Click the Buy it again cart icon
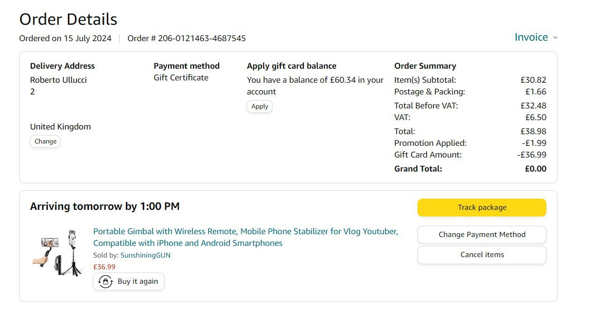595x309 pixels. 106,281
